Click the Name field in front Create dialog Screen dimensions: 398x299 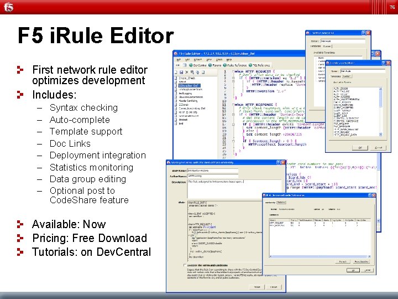pyautogui.click(x=363, y=71)
